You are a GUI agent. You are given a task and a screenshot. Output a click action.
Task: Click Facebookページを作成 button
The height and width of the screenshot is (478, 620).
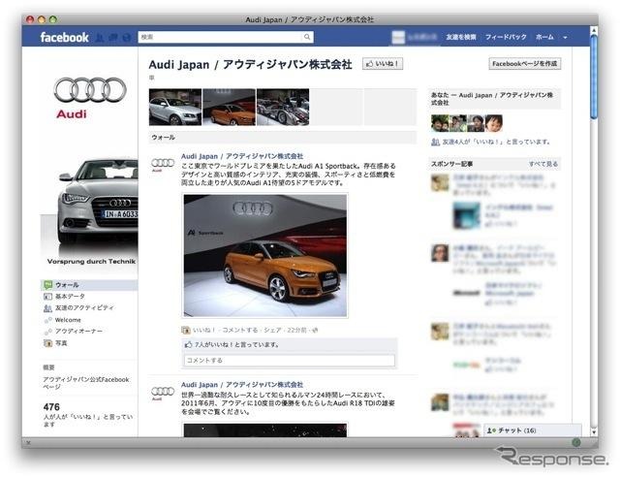coord(525,64)
